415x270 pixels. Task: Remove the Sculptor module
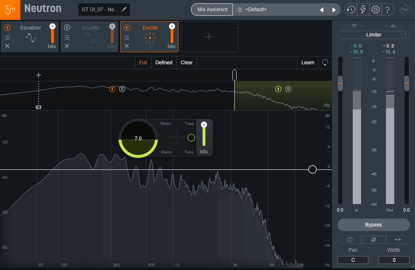point(67,46)
